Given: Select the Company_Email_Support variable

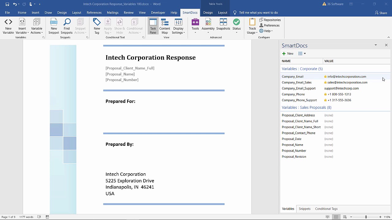Looking at the screenshot, I should pyautogui.click(x=335, y=88).
